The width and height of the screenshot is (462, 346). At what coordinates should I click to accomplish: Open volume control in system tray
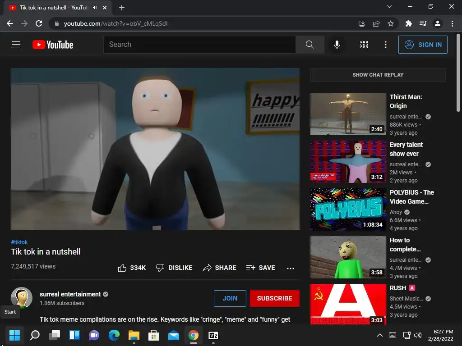point(418,335)
